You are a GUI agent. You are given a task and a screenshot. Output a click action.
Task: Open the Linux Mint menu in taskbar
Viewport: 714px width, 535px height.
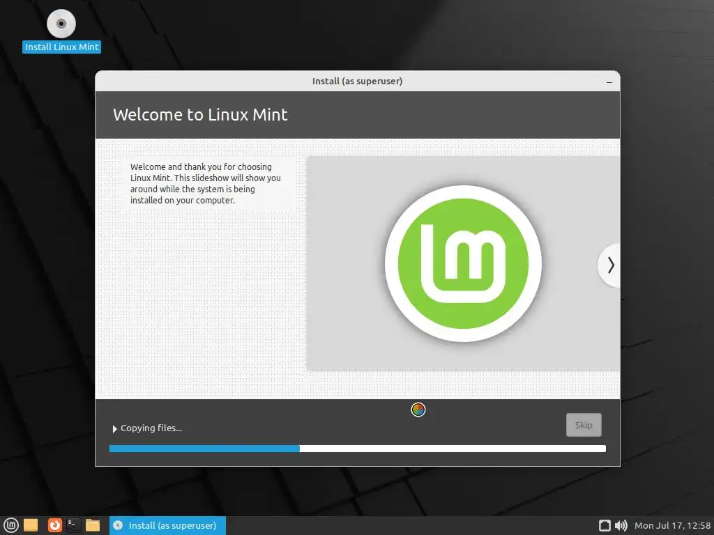click(x=11, y=525)
